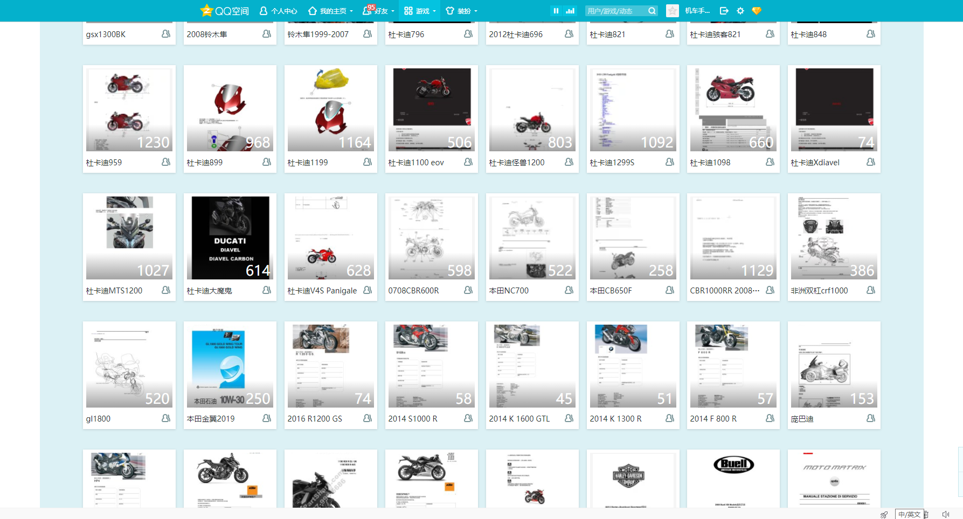Click the person icon beside 杜卡迪1199

[x=368, y=162]
